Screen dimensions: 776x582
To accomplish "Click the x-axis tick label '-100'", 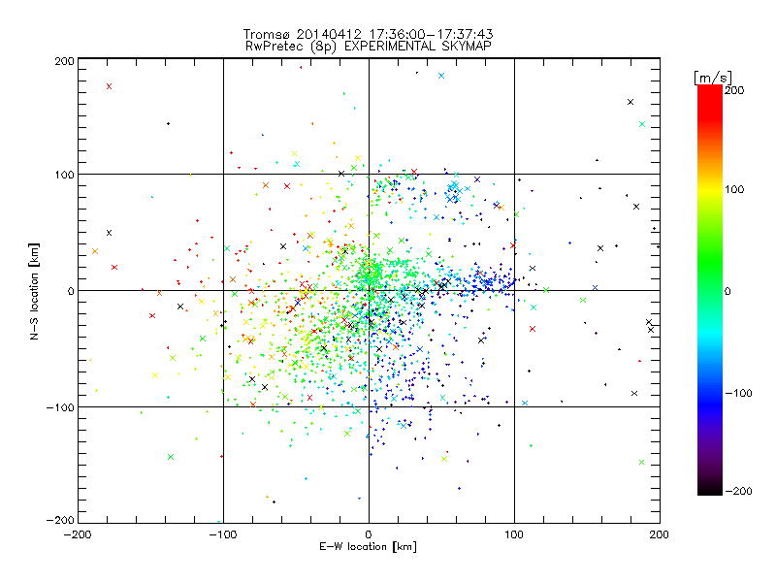I will [x=223, y=535].
